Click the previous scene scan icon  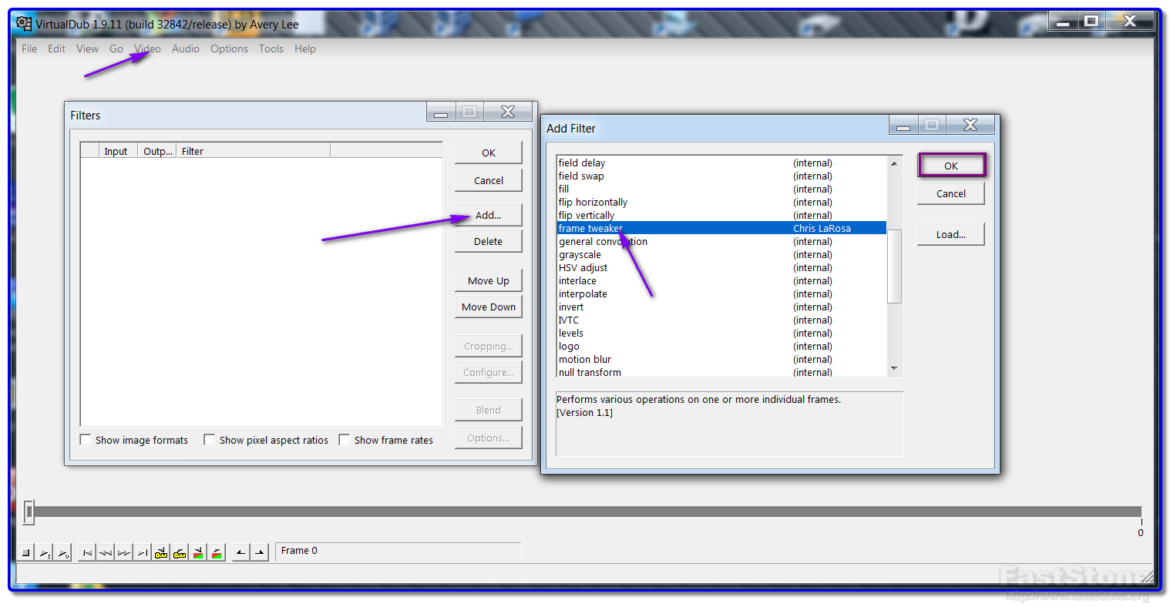point(198,552)
